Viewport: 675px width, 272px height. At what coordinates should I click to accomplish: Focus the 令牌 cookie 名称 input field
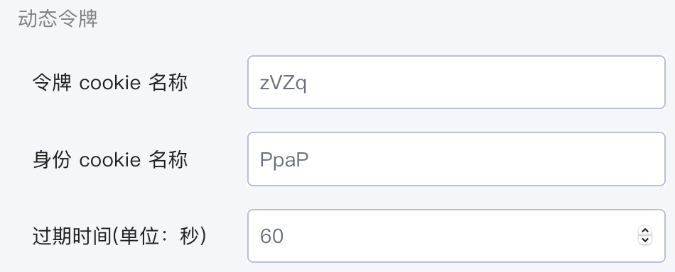(456, 82)
